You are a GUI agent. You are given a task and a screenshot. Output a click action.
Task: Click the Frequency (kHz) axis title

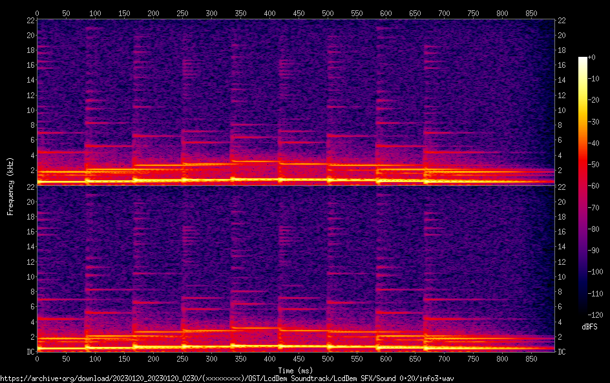tap(10, 186)
